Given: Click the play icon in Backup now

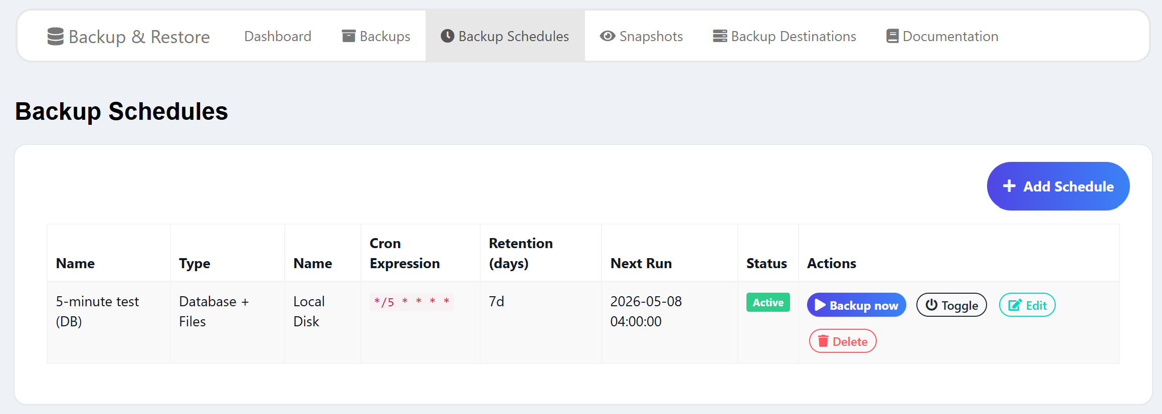Looking at the screenshot, I should 820,305.
